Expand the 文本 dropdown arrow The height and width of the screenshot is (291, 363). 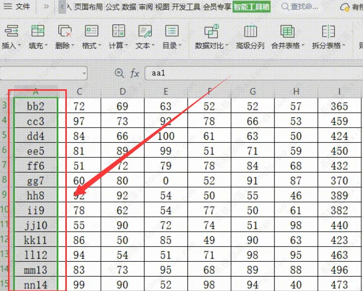pyautogui.click(x=153, y=46)
